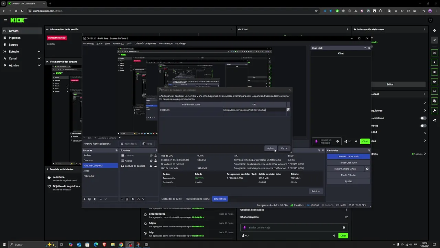Click the Brave browser taskbar icon
The image size is (440, 248).
104,245
